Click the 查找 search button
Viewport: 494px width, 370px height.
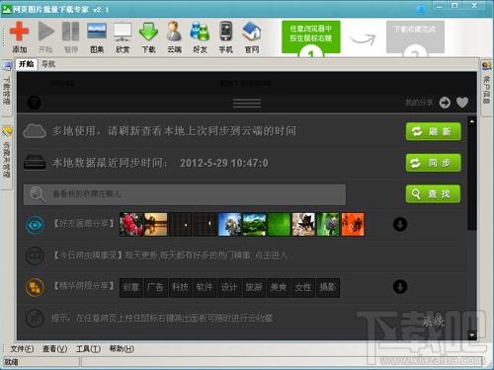click(433, 193)
